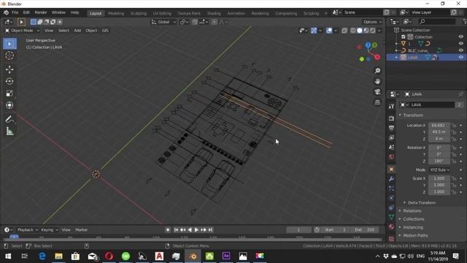Expand the Relations panel
467x263 pixels.
pos(412,211)
